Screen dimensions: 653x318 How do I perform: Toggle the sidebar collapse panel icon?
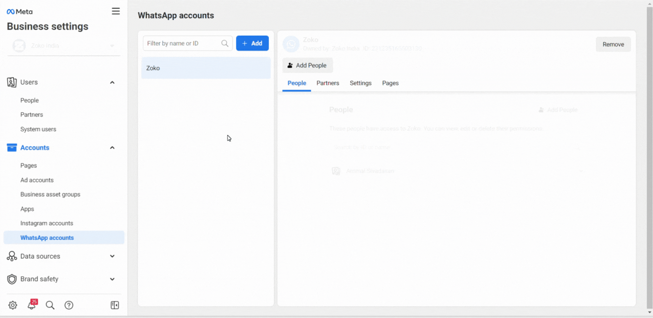(115, 305)
